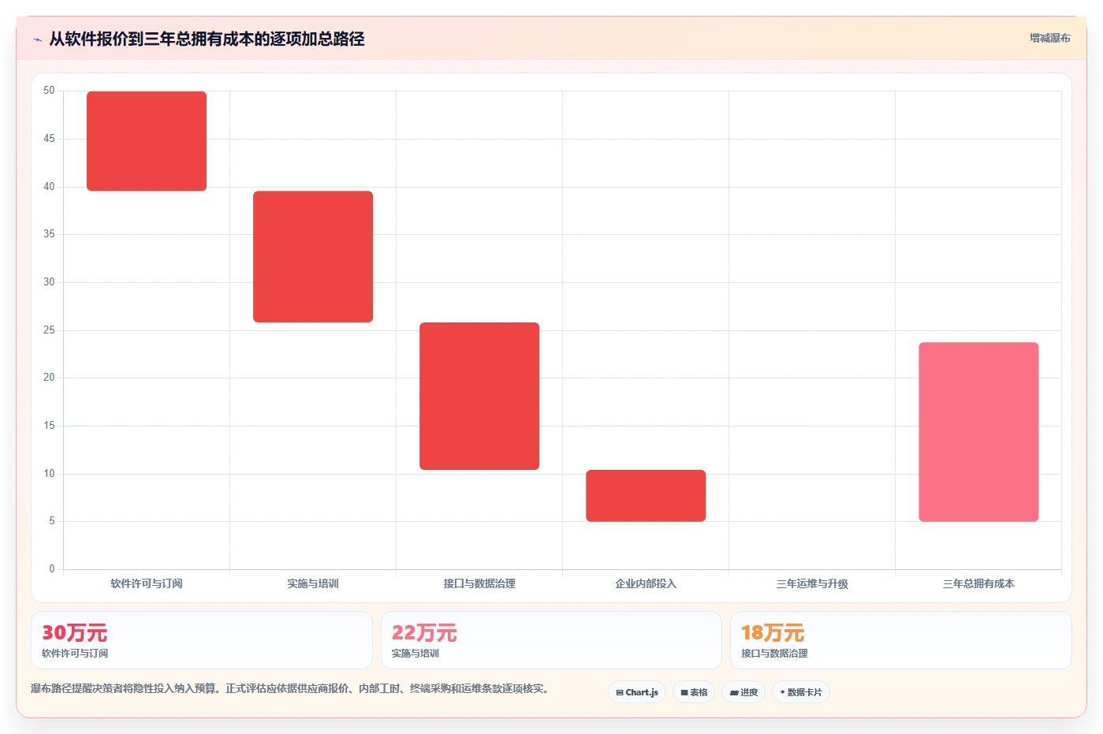This screenshot has width=1103, height=734.
Task: Click the x-axis label 企业内部投入
Action: click(x=646, y=583)
